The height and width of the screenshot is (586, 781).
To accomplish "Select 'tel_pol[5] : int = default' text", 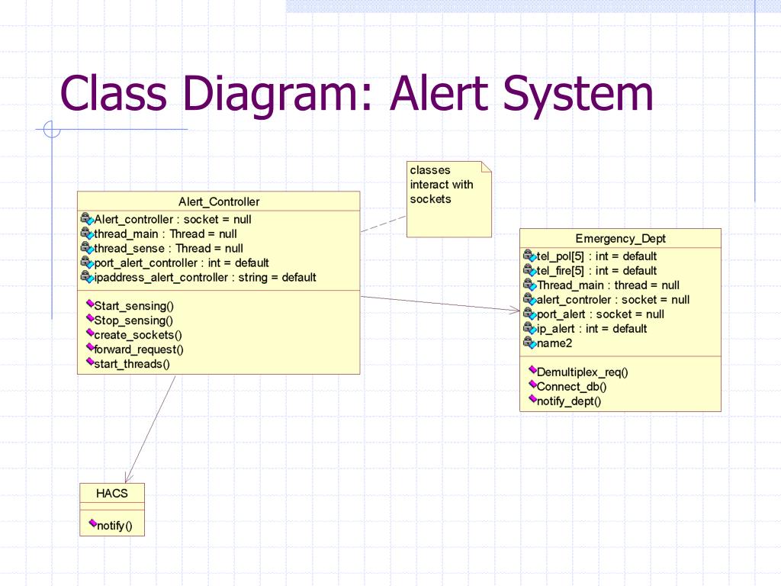I will 596,256.
